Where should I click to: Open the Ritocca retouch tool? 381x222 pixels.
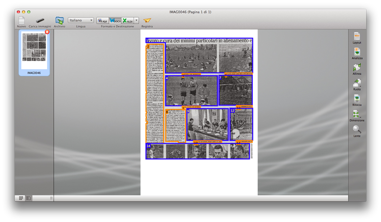tap(357, 99)
